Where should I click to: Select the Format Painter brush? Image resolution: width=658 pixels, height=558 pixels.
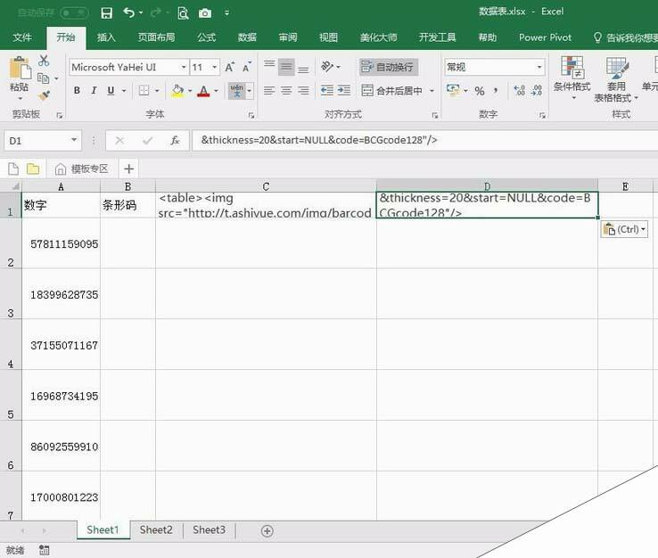[x=44, y=95]
